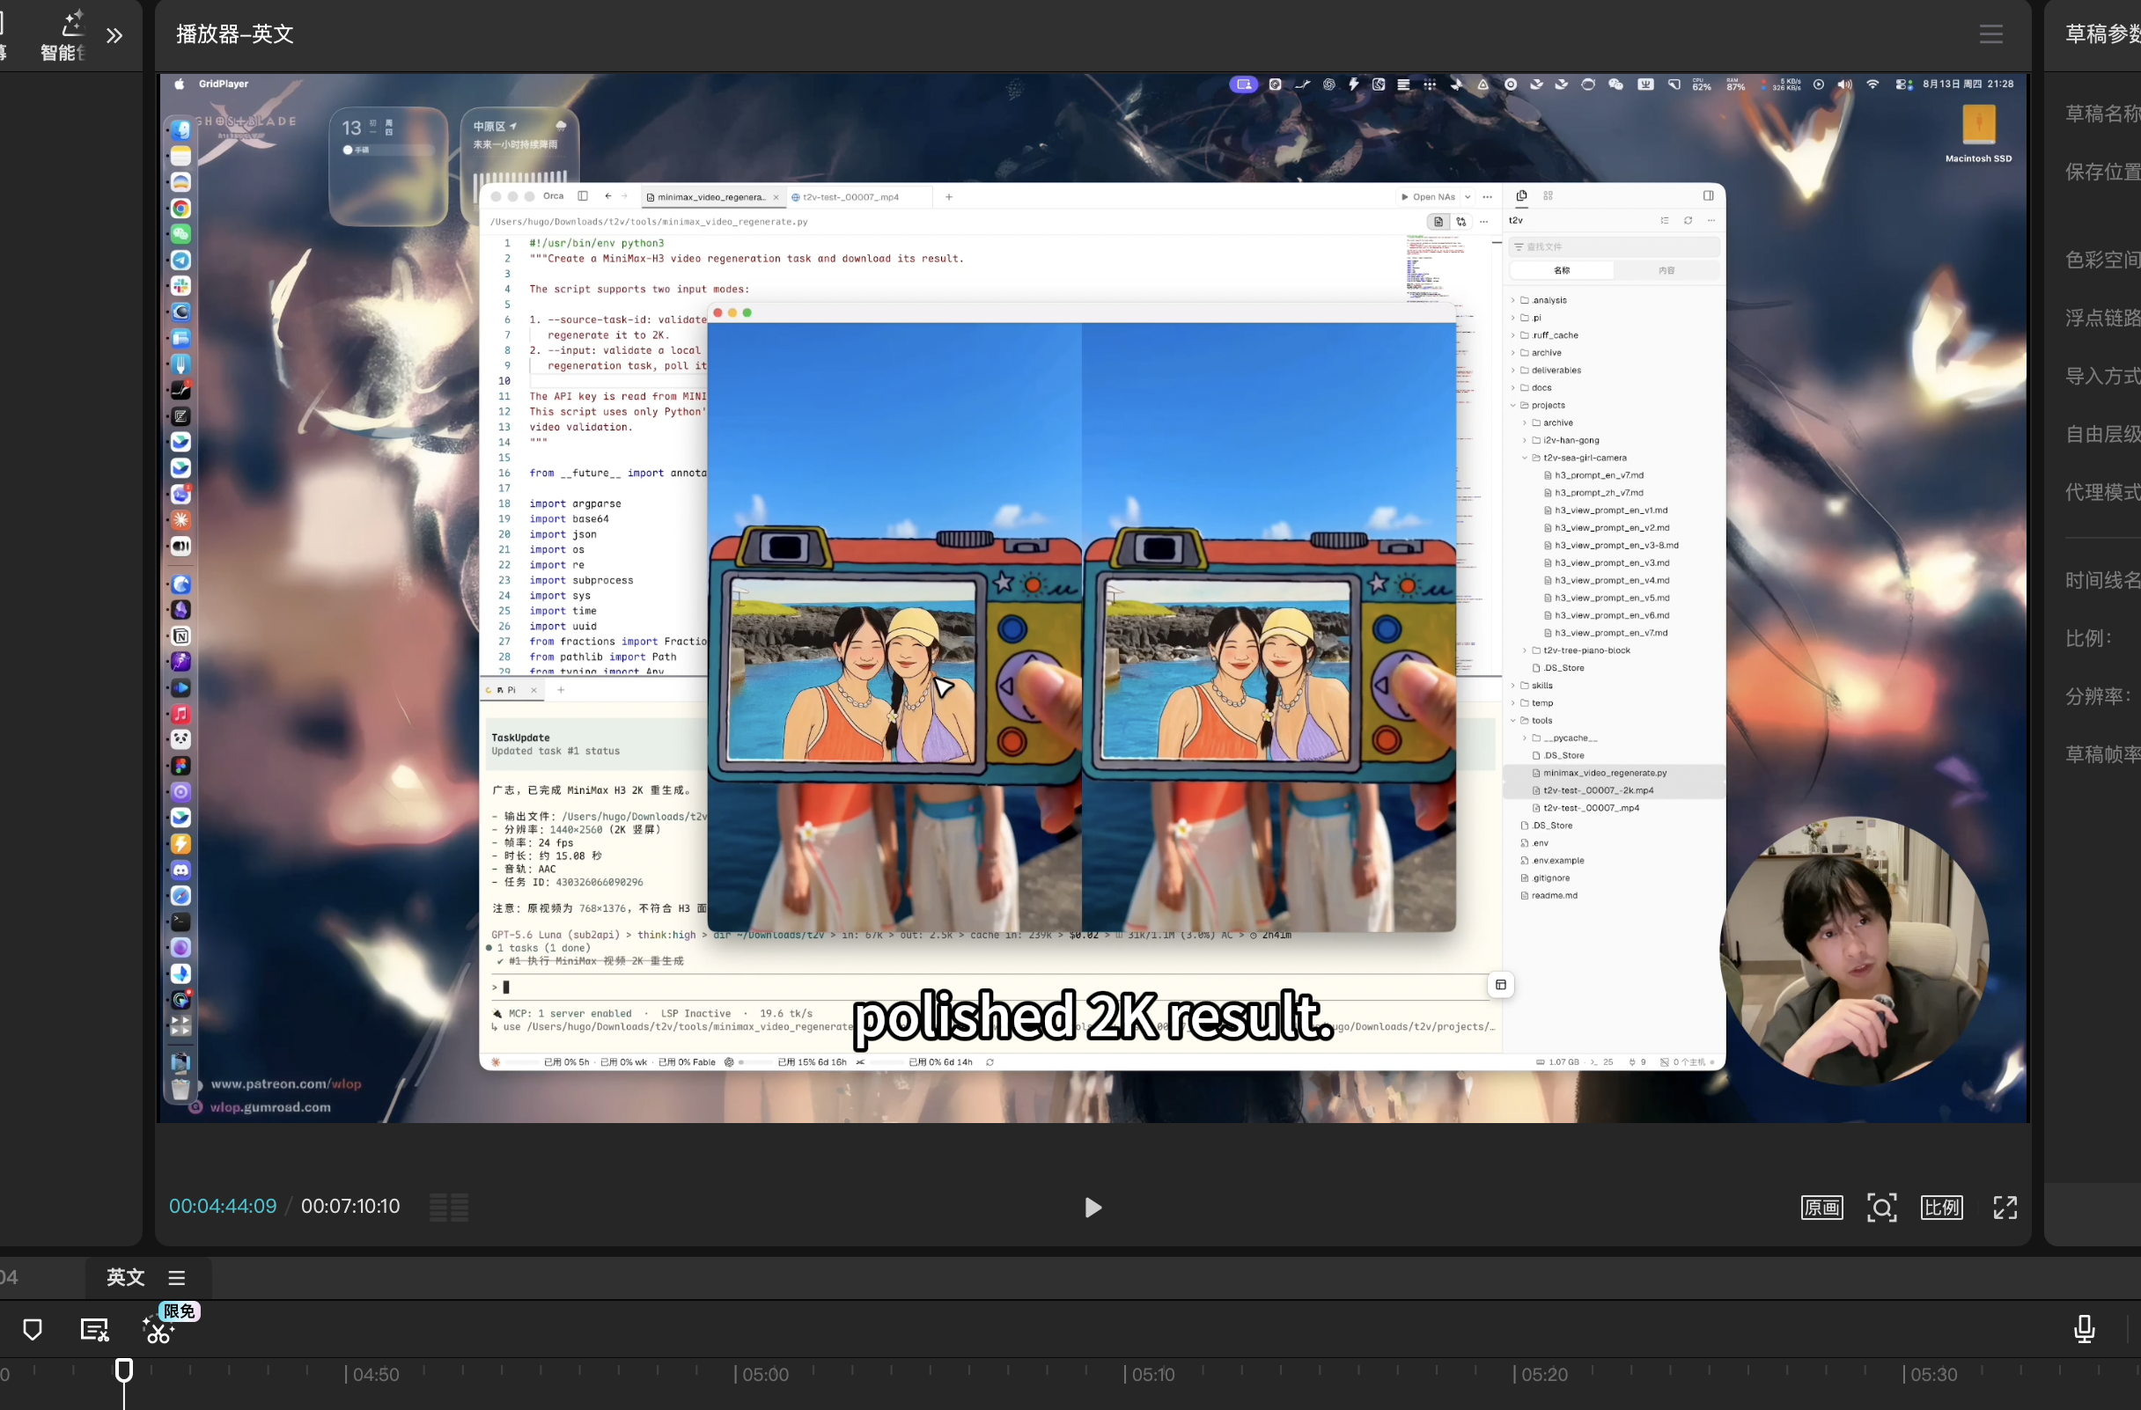Click the subtitle delete icon on the timeline toolbar
Image resolution: width=2141 pixels, height=1410 pixels.
(x=94, y=1330)
